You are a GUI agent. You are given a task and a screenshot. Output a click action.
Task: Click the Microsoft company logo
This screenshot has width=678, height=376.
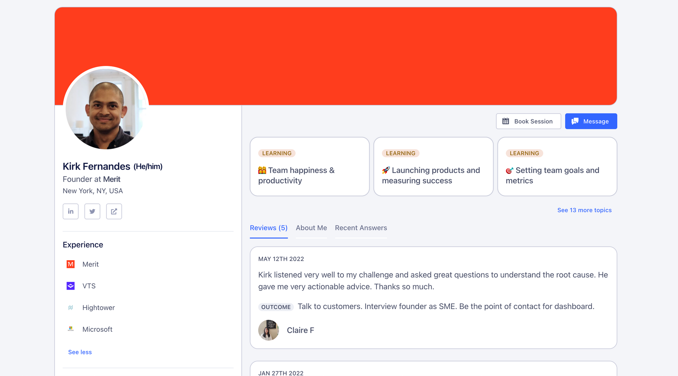pos(70,329)
